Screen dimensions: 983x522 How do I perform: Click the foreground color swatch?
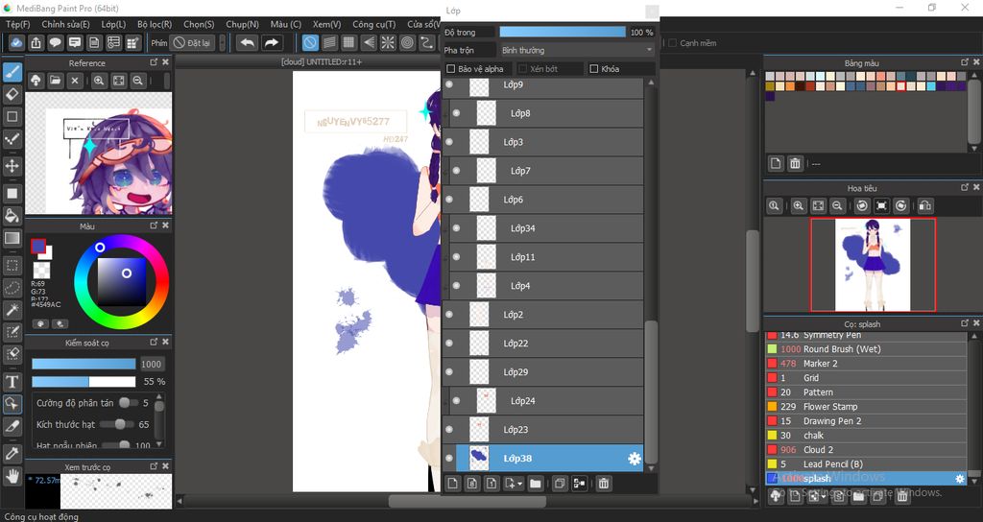(x=38, y=247)
